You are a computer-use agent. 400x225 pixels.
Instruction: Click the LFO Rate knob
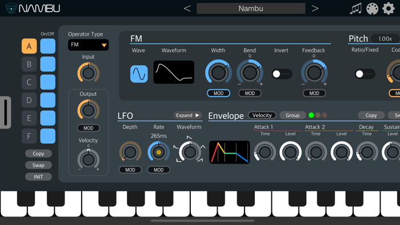[158, 152]
